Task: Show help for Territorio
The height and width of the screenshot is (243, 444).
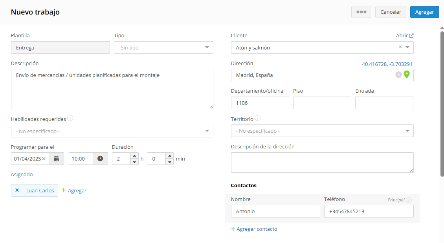Action: click(x=257, y=118)
